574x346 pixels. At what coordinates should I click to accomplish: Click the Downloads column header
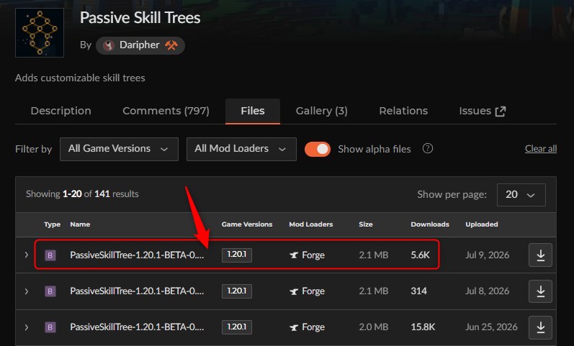[x=430, y=224]
